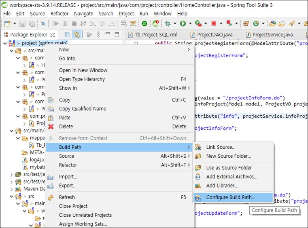Screen dimensions: 308x228
Task: Choose Close Project from context menu
Action: click(x=120, y=206)
